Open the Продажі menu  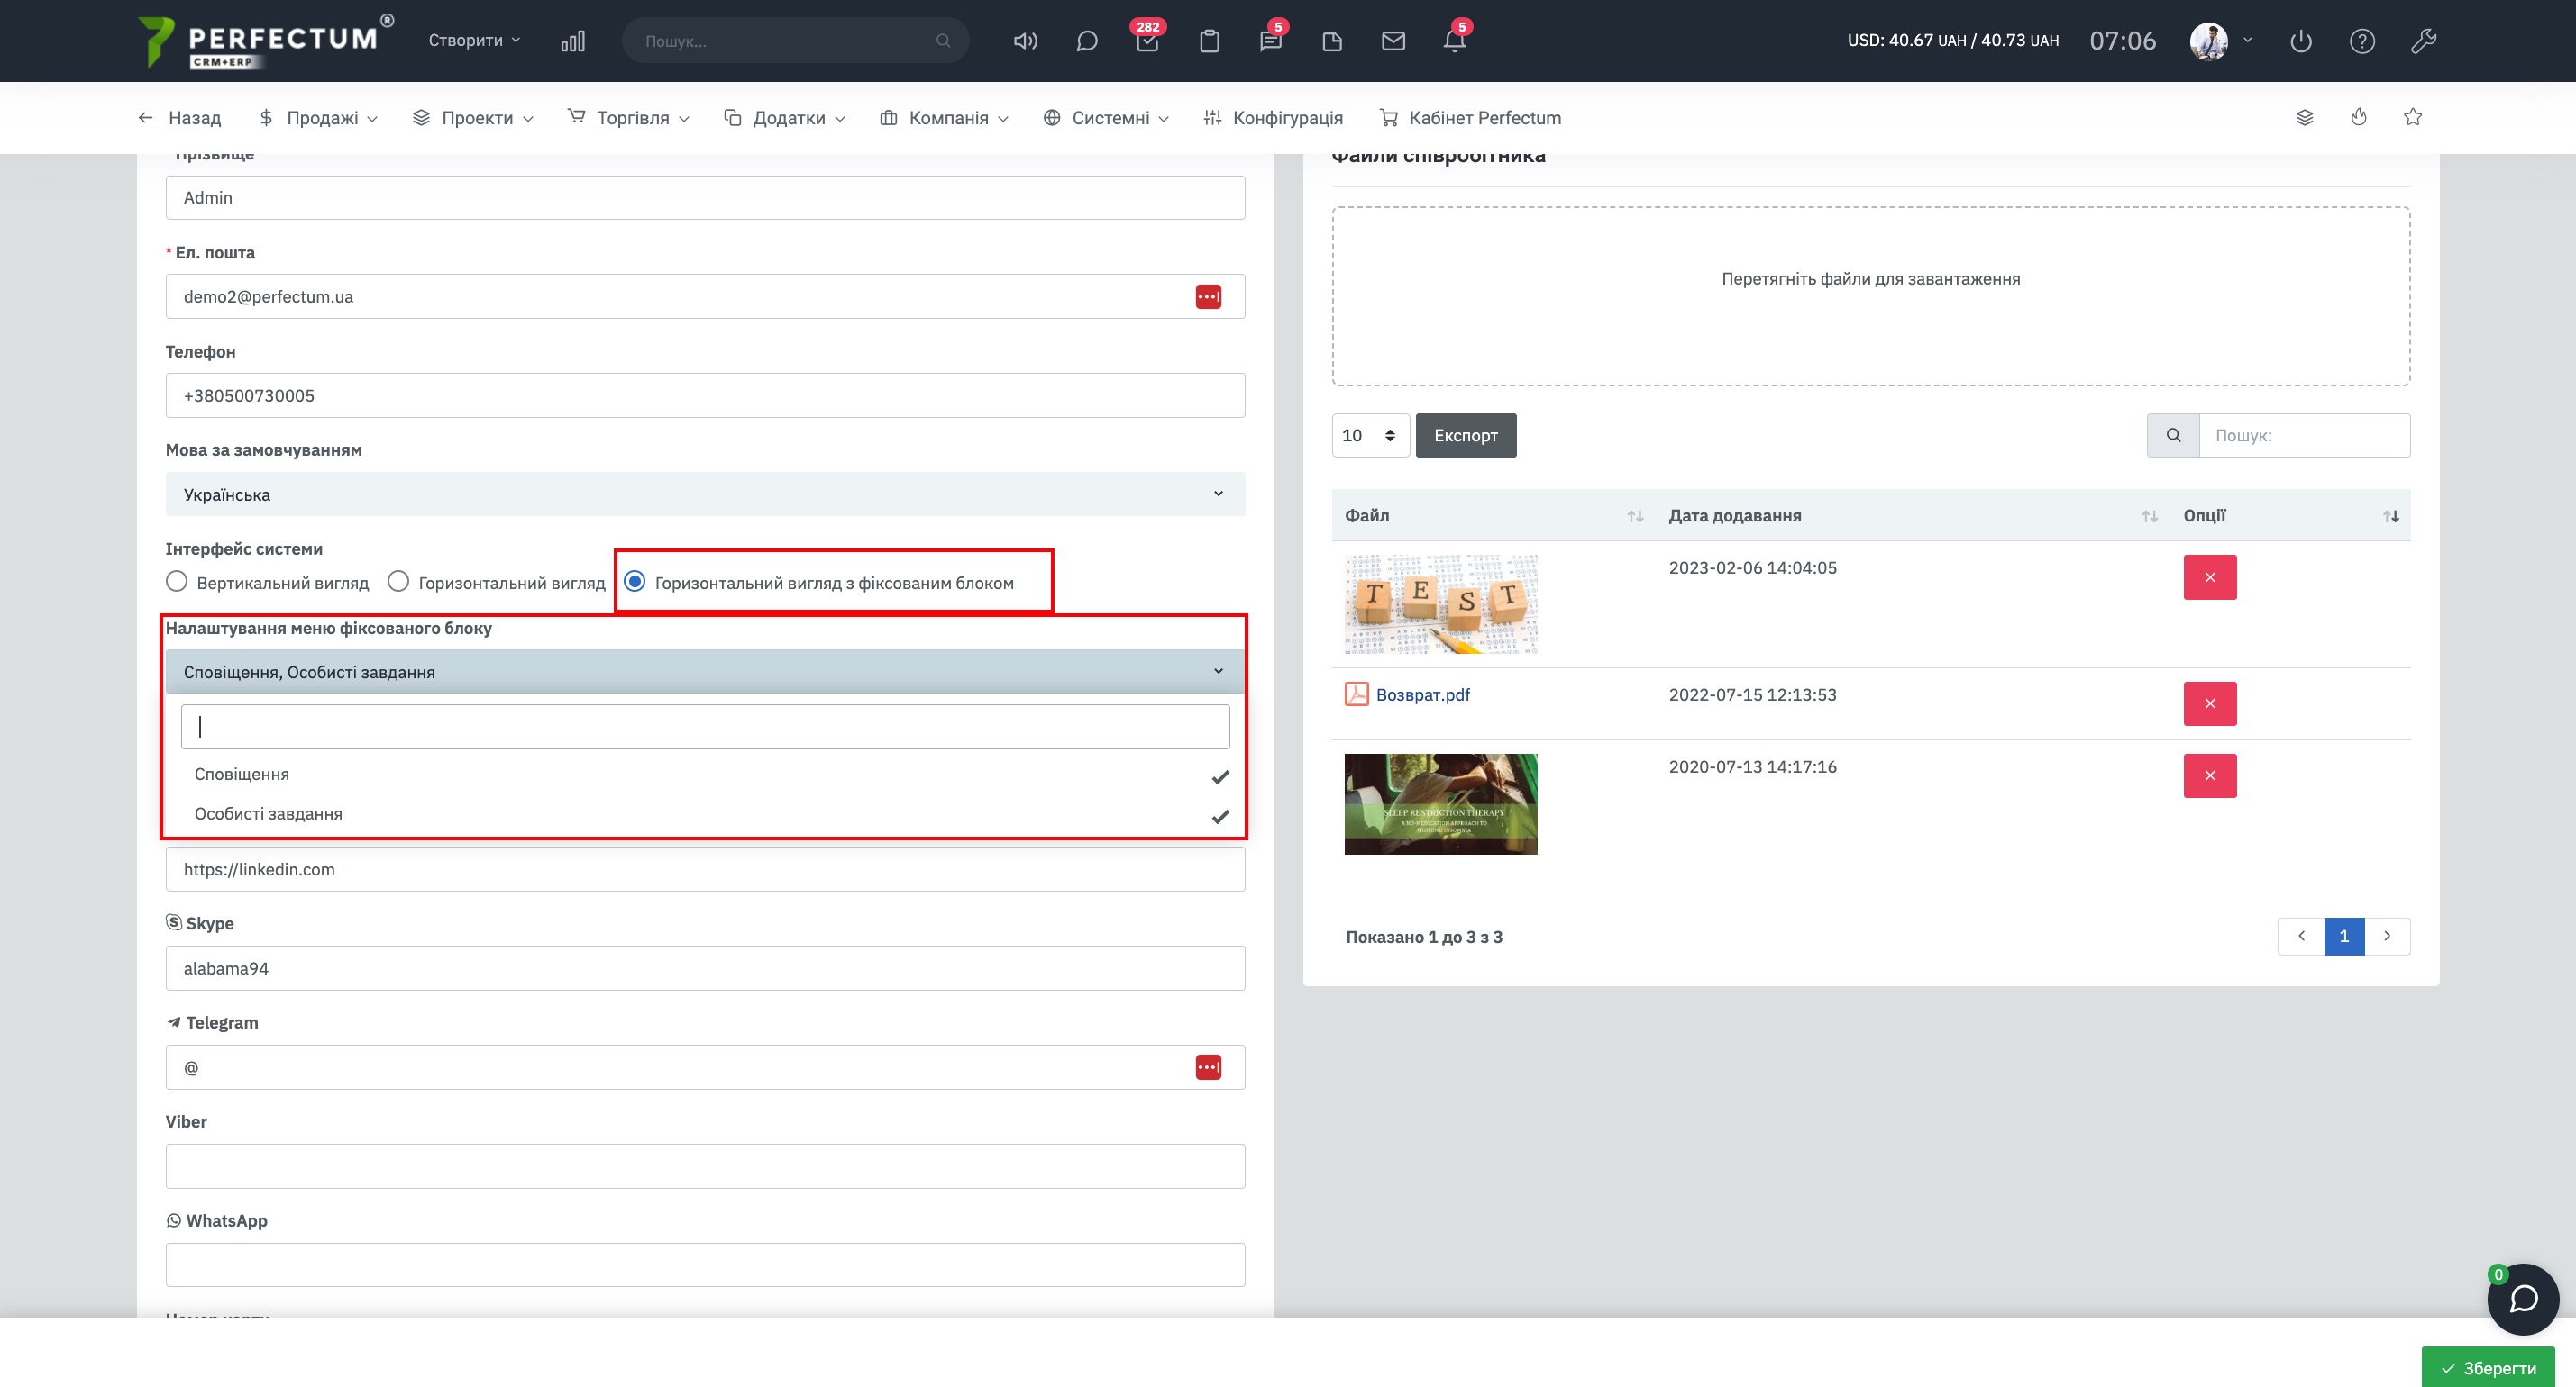[319, 118]
